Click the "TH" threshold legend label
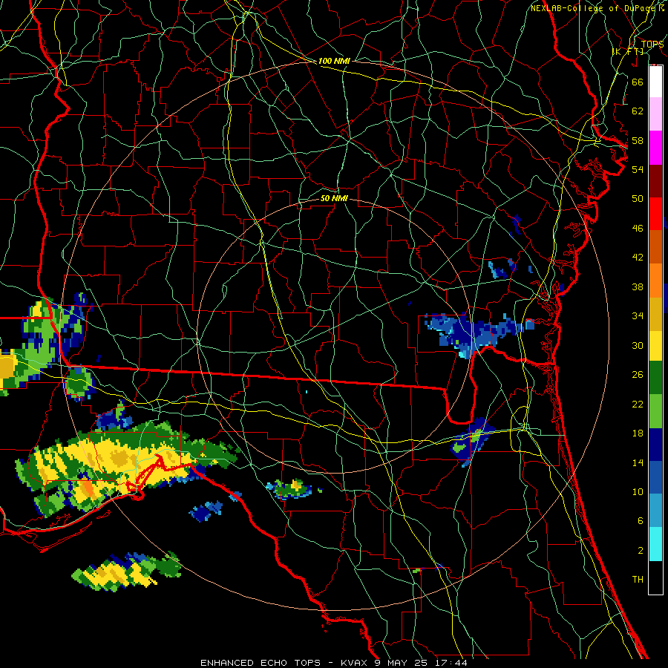This screenshot has width=668, height=668. (638, 580)
